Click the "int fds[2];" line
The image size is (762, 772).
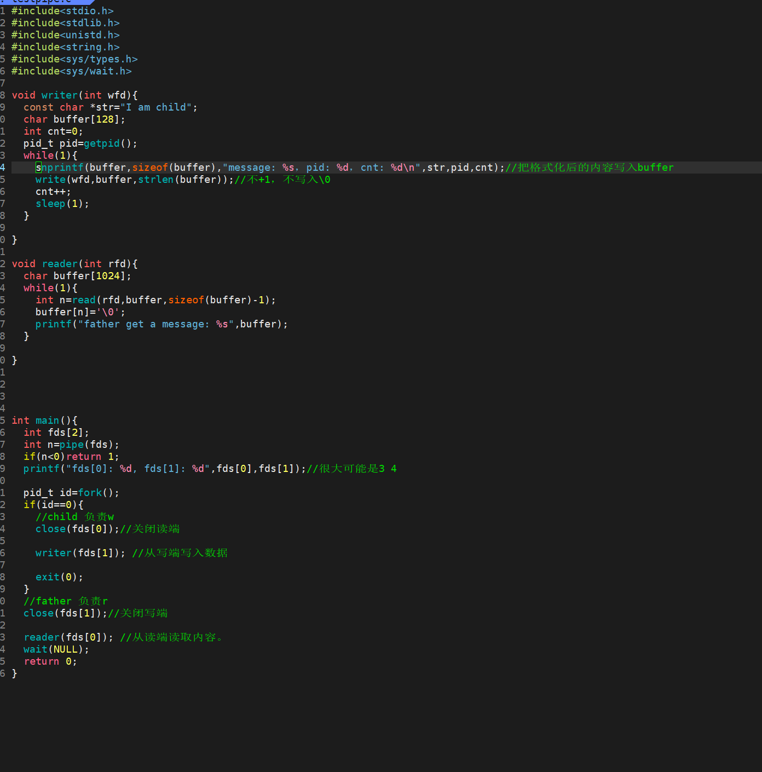[x=56, y=433]
